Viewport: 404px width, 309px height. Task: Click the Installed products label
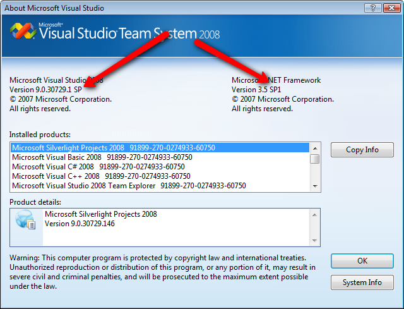(40, 135)
